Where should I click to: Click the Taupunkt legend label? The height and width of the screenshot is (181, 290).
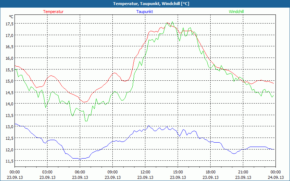145,12
